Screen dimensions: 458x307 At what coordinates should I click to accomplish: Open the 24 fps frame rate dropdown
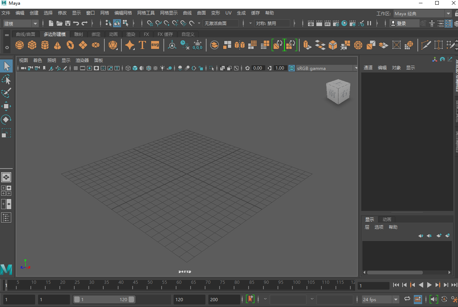click(x=396, y=299)
